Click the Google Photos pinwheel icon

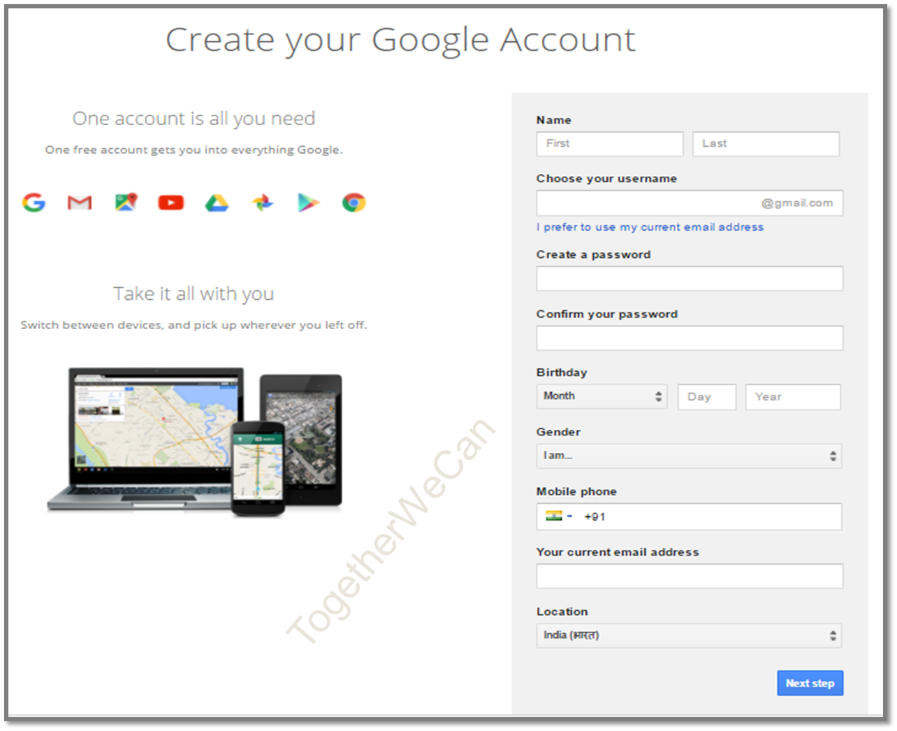click(x=263, y=203)
